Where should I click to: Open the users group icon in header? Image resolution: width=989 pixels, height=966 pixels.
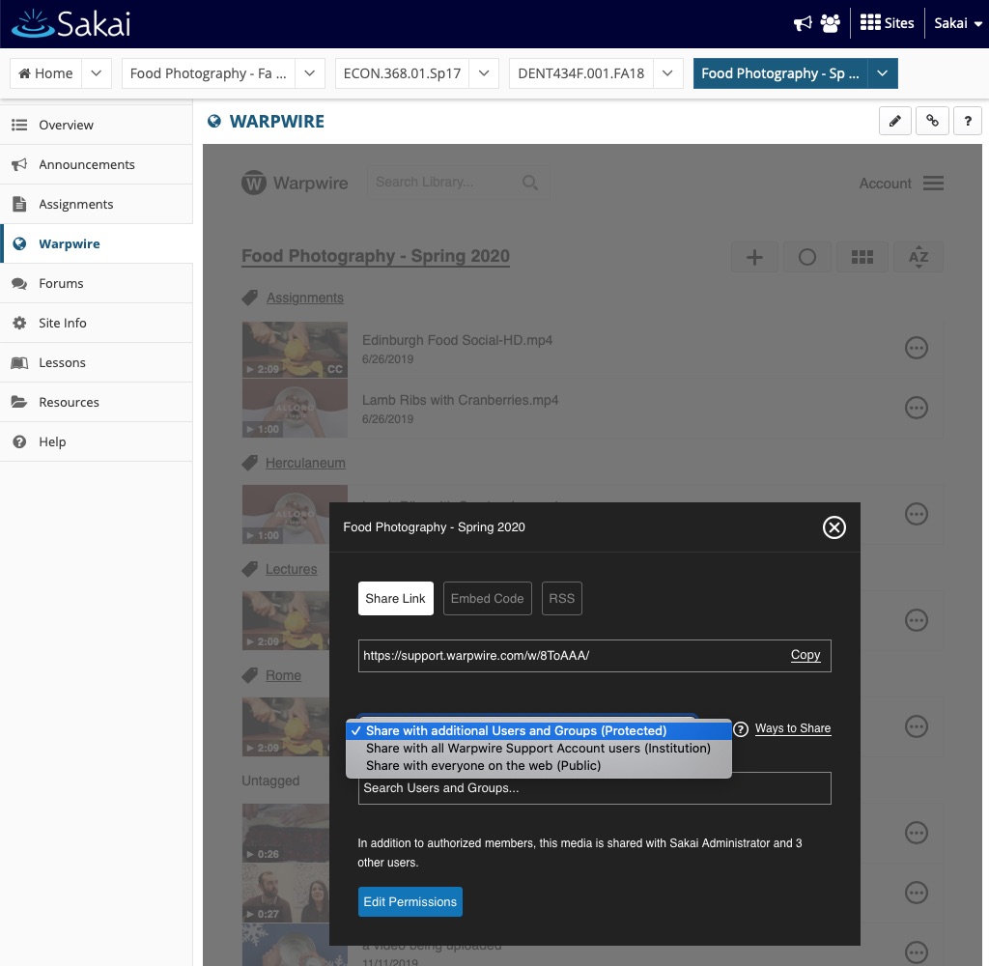pyautogui.click(x=830, y=23)
